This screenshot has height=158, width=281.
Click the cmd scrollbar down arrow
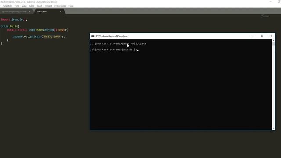click(x=274, y=129)
